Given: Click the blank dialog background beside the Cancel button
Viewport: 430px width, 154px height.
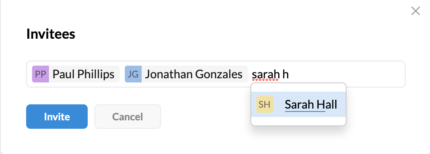Looking at the screenshot, I should [x=206, y=117].
